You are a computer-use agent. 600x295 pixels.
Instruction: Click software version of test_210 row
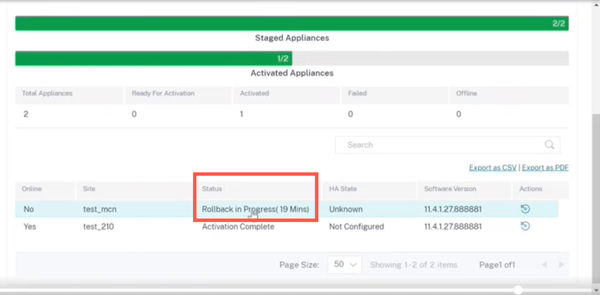pos(452,227)
